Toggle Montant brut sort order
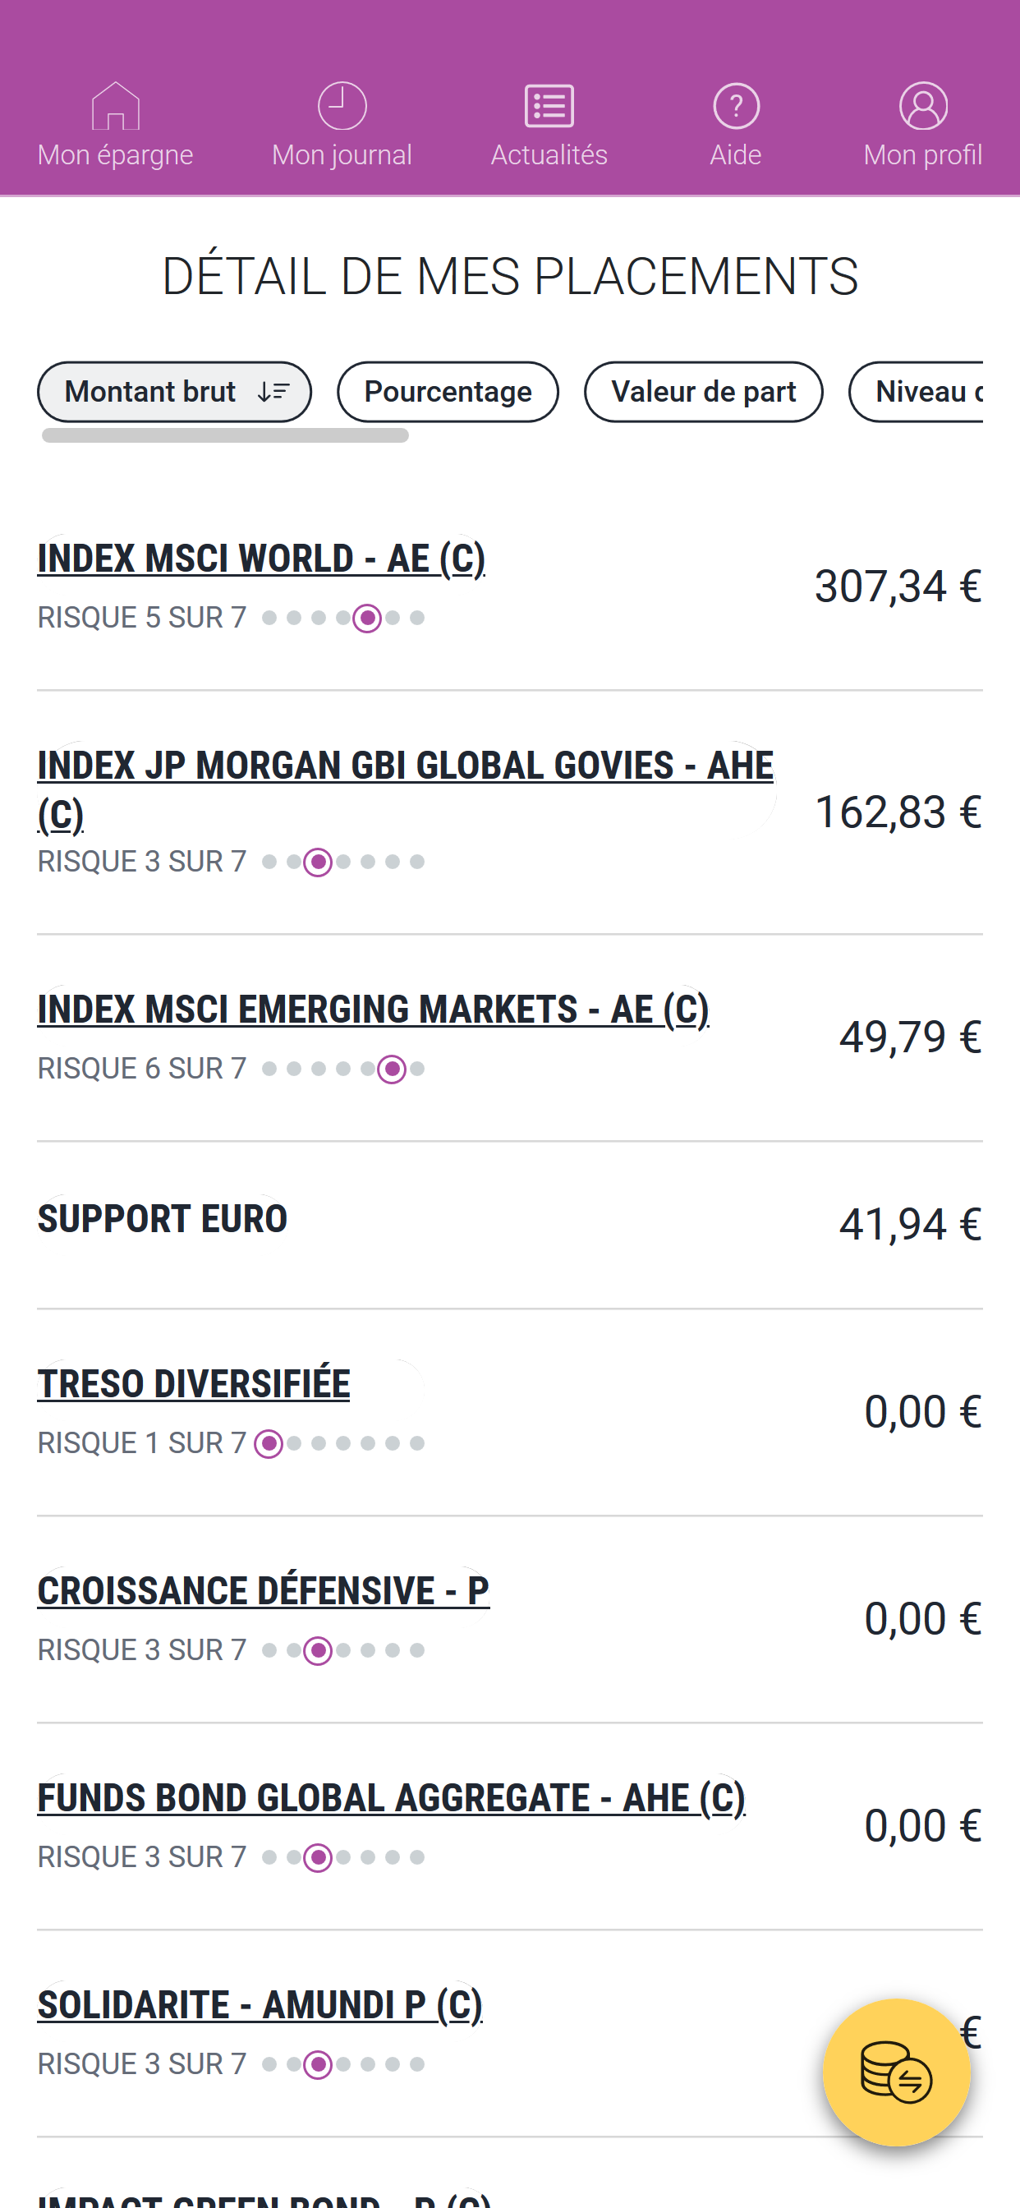The width and height of the screenshot is (1020, 2208). (x=174, y=392)
